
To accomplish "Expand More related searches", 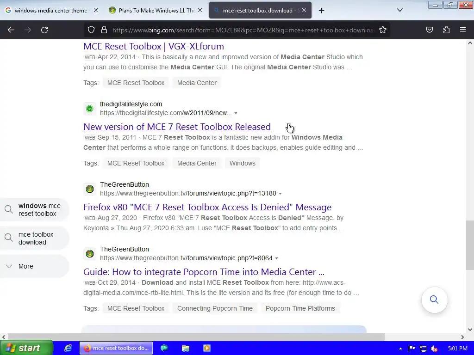I will click(34, 266).
